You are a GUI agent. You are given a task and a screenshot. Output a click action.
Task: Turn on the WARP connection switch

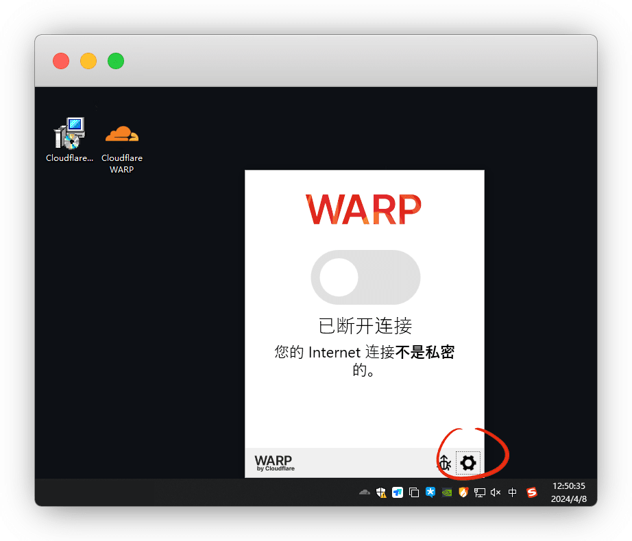tap(365, 277)
